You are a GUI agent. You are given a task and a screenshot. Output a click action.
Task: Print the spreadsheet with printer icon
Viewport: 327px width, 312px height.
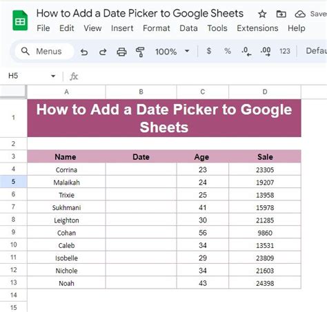pos(121,52)
